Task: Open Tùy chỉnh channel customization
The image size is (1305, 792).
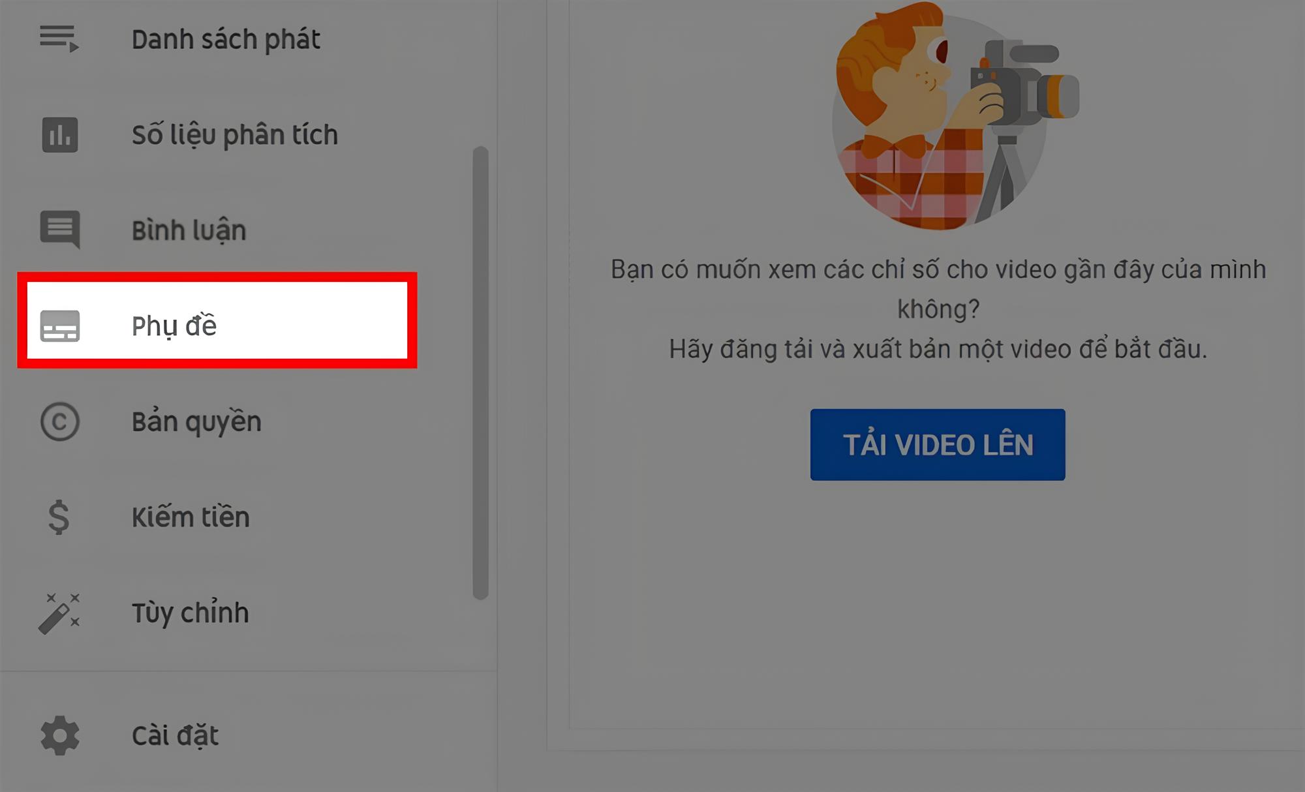Action: (x=190, y=613)
